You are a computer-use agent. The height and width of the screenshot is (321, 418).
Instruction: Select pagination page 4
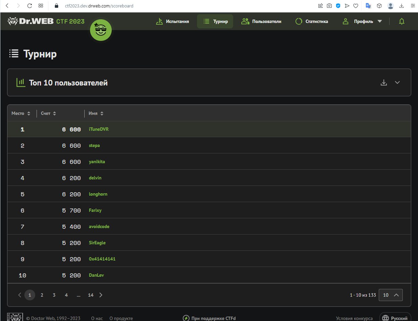(x=66, y=295)
